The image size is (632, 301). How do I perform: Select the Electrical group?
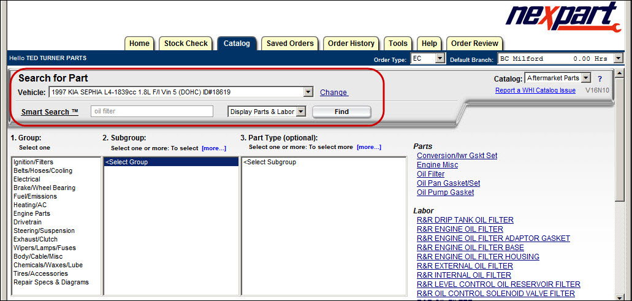coord(26,179)
